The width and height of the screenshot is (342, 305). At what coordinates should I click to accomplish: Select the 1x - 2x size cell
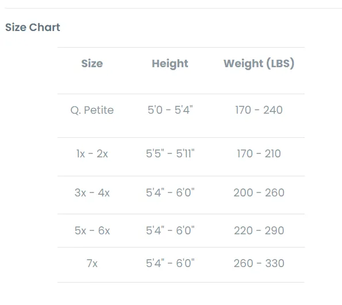pos(92,154)
